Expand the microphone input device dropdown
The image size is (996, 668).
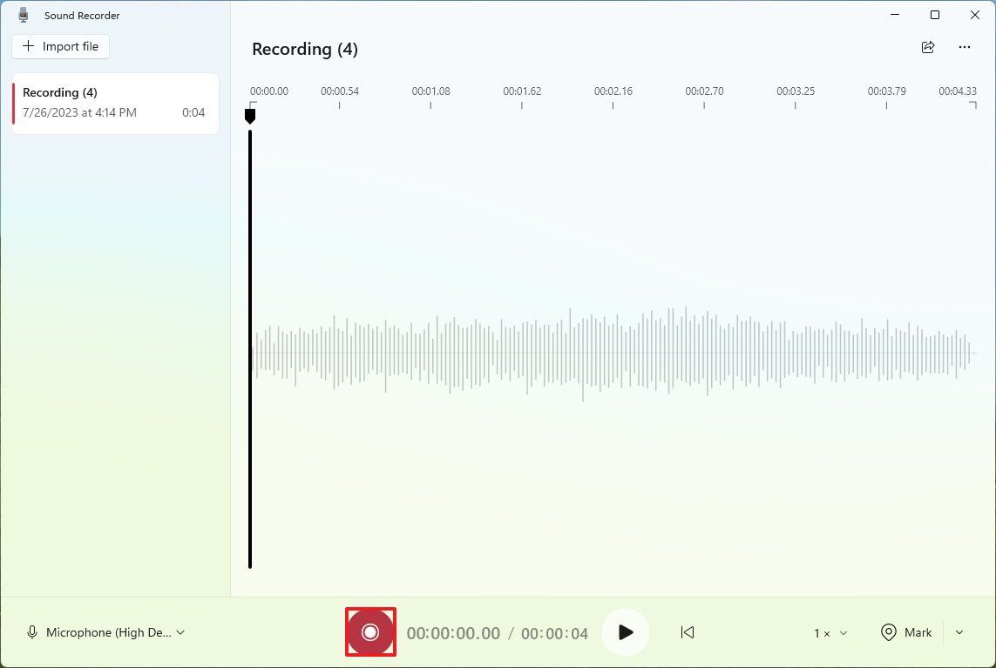coord(180,632)
